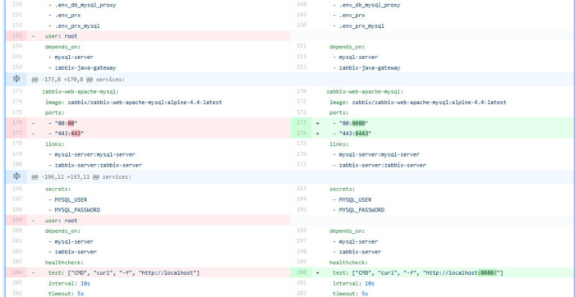Select 'ports:' on line 172
The height and width of the screenshot is (297, 575).
point(338,112)
